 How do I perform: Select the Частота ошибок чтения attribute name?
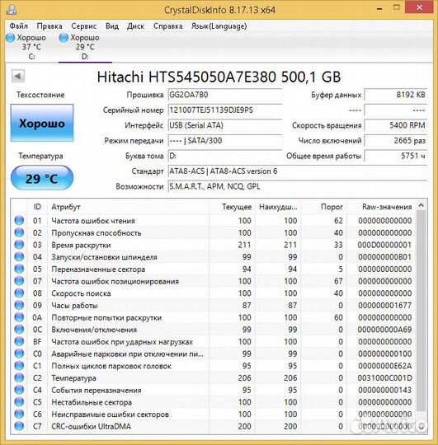pos(93,221)
